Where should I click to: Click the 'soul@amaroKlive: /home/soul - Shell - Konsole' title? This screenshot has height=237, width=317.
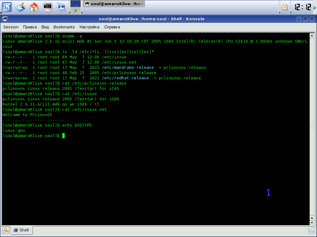152,19
